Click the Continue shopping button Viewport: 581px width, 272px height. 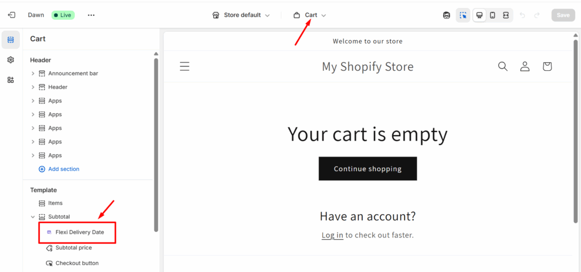click(368, 169)
